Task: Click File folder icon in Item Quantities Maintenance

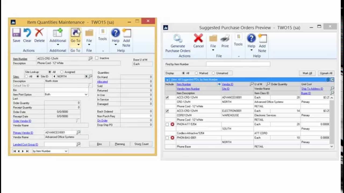Action: tap(89, 33)
